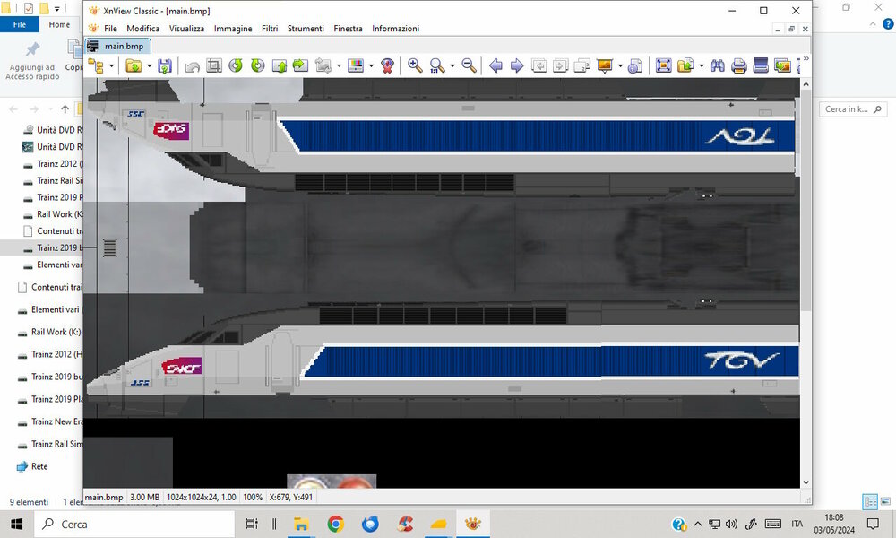Image resolution: width=896 pixels, height=538 pixels.
Task: Click the vertical scrollbar up arrow
Action: 806,84
